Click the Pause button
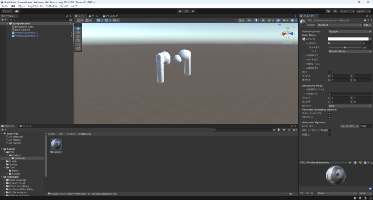The image size is (373, 200). (186, 11)
